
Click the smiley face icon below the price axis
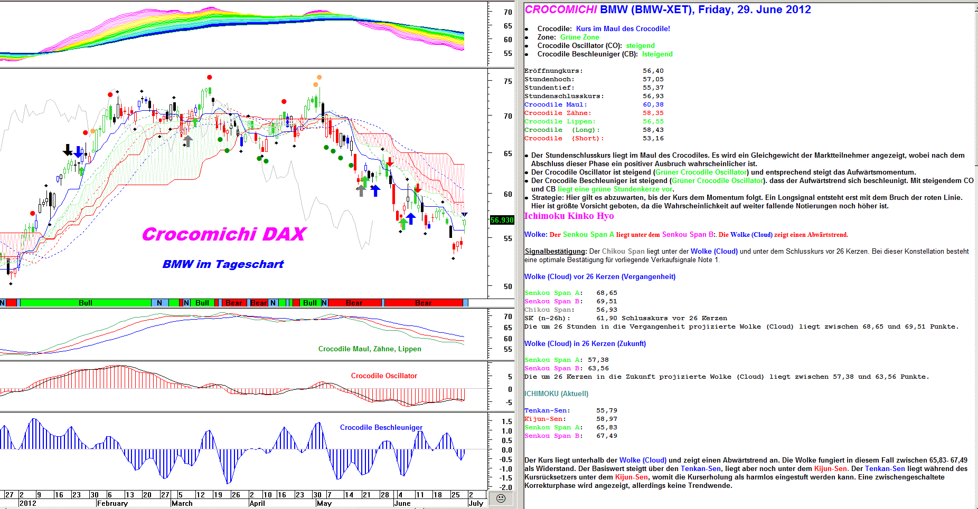click(x=501, y=498)
